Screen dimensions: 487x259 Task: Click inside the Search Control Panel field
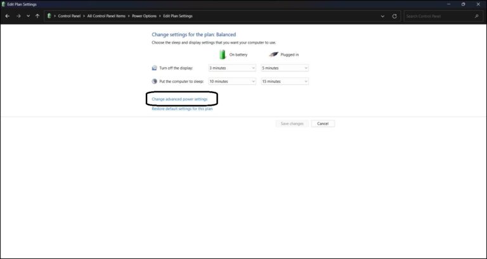click(438, 16)
